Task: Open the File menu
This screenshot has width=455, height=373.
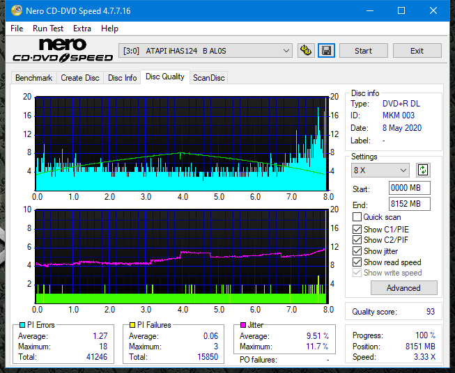Action: click(17, 29)
